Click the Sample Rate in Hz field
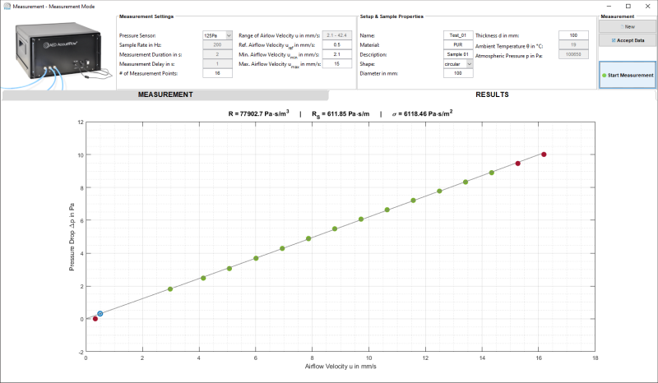The image size is (658, 383). click(217, 45)
